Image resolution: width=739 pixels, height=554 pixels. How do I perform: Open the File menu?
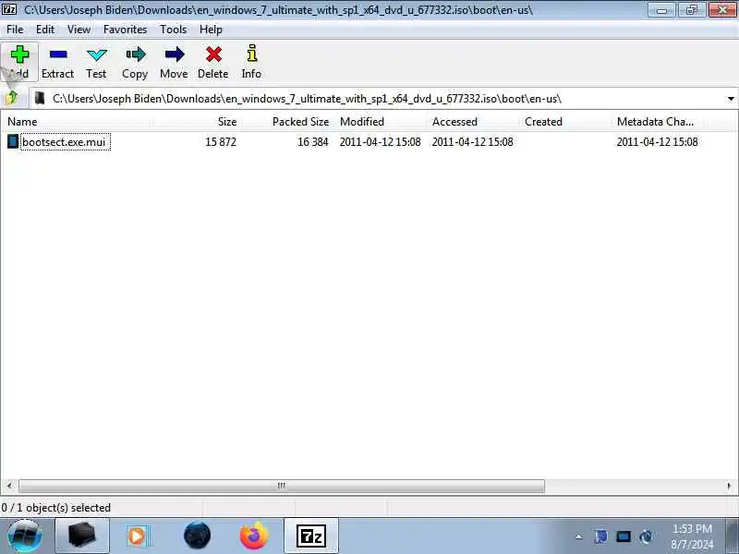point(15,30)
